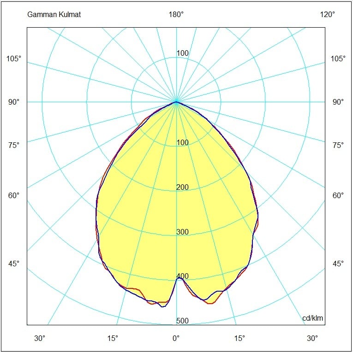Select the 60° label on the left side
353x352 pixels.
[x=14, y=195]
